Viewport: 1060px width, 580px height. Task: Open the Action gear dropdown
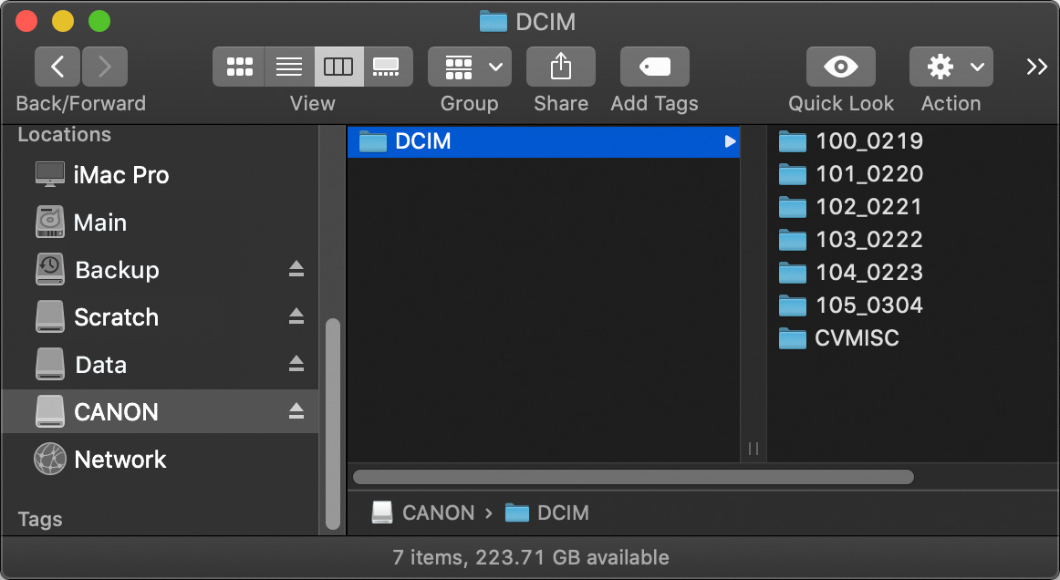(951, 67)
